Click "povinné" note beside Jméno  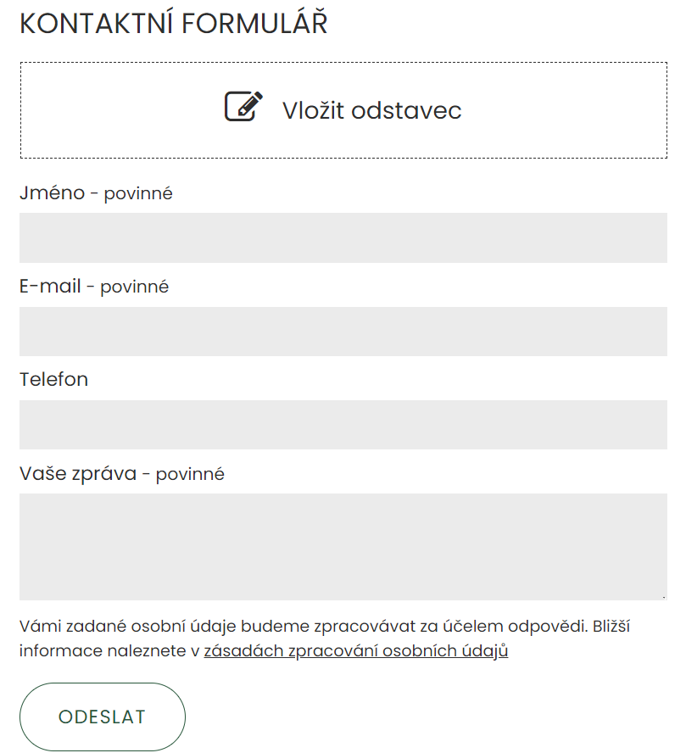(x=138, y=193)
